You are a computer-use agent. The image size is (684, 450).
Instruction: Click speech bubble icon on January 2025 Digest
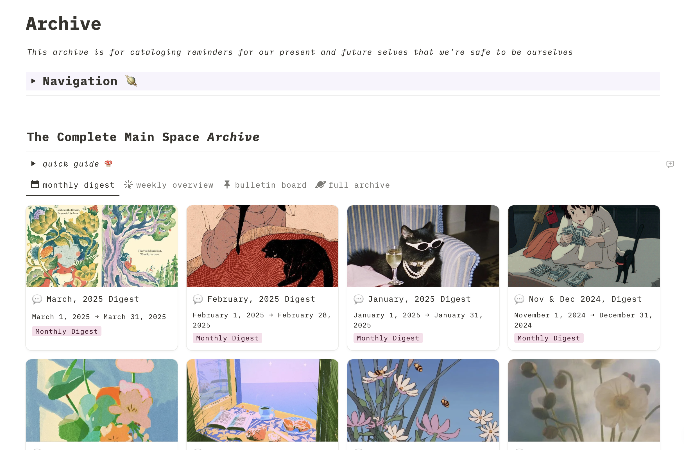click(x=358, y=299)
